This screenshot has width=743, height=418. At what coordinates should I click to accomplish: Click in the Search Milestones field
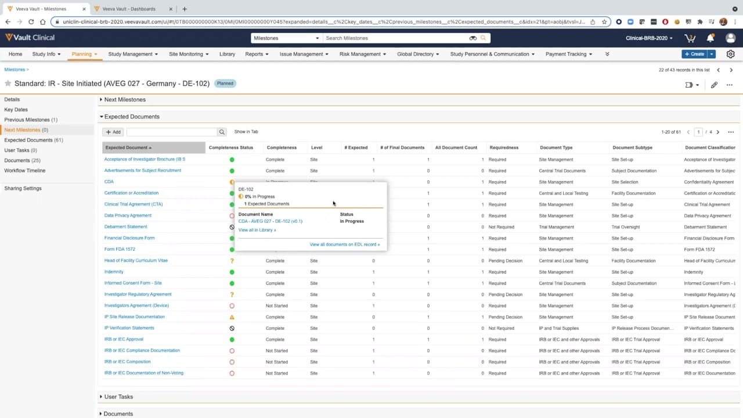point(396,38)
